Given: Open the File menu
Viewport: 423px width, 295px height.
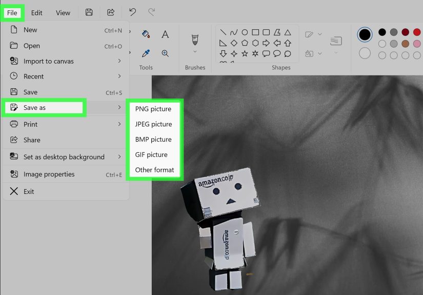Looking at the screenshot, I should [12, 13].
